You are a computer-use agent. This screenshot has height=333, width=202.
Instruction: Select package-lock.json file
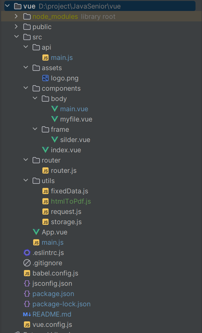point(62,304)
